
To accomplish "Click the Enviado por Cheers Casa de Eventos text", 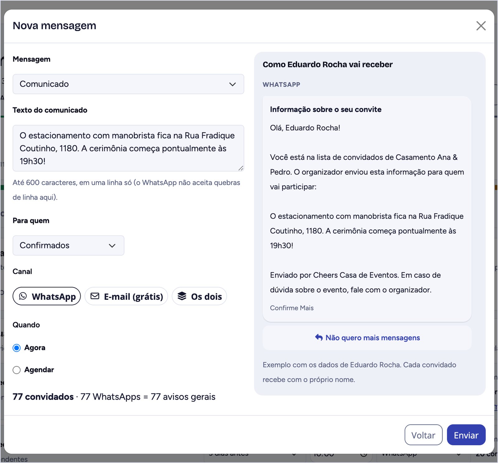I will (355, 282).
